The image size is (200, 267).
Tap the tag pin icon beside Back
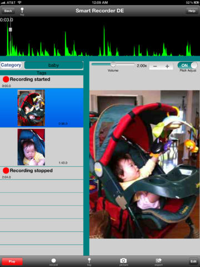pos(22,11)
